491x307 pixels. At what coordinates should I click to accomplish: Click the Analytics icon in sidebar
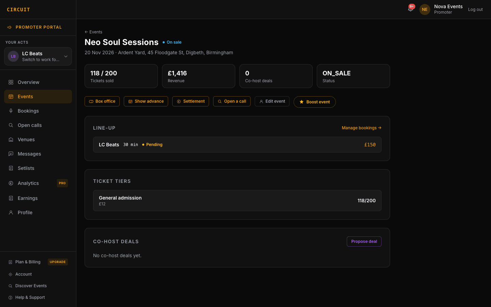pos(11,183)
